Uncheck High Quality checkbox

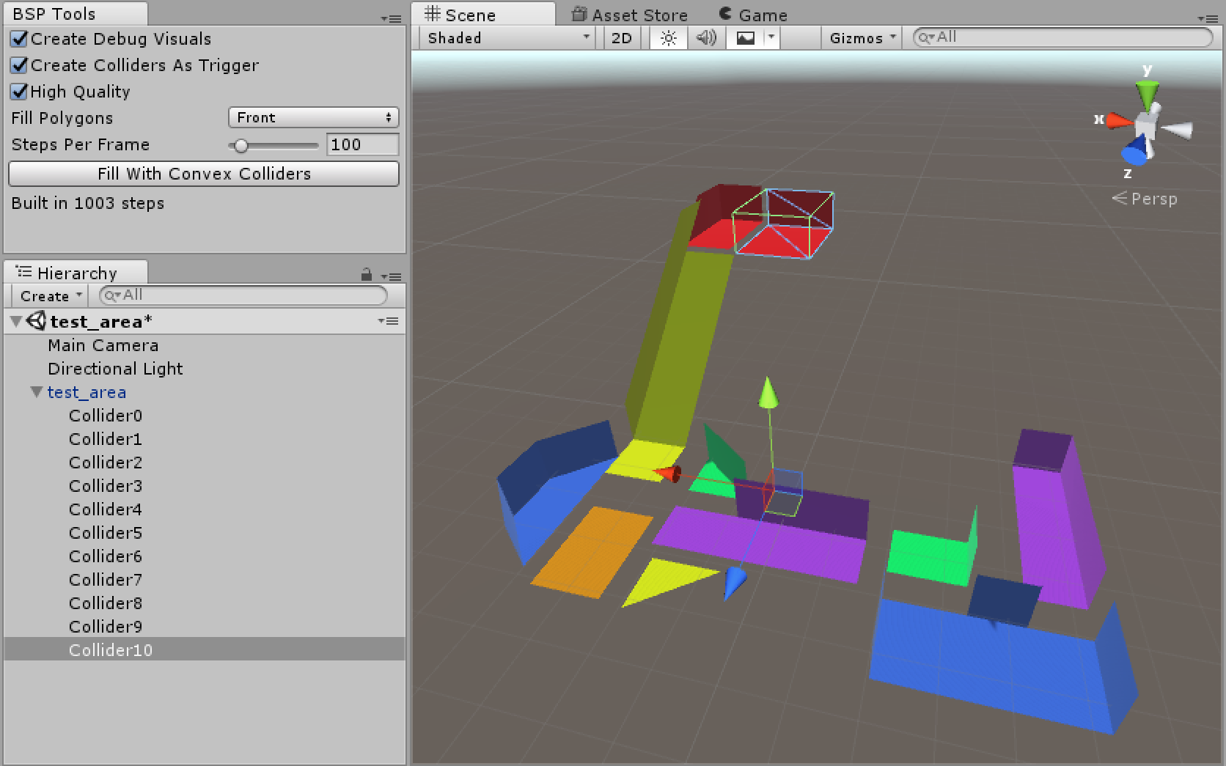(x=20, y=92)
